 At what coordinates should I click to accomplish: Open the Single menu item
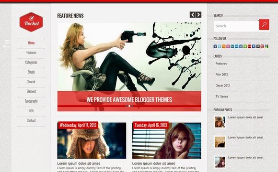[x=31, y=72]
